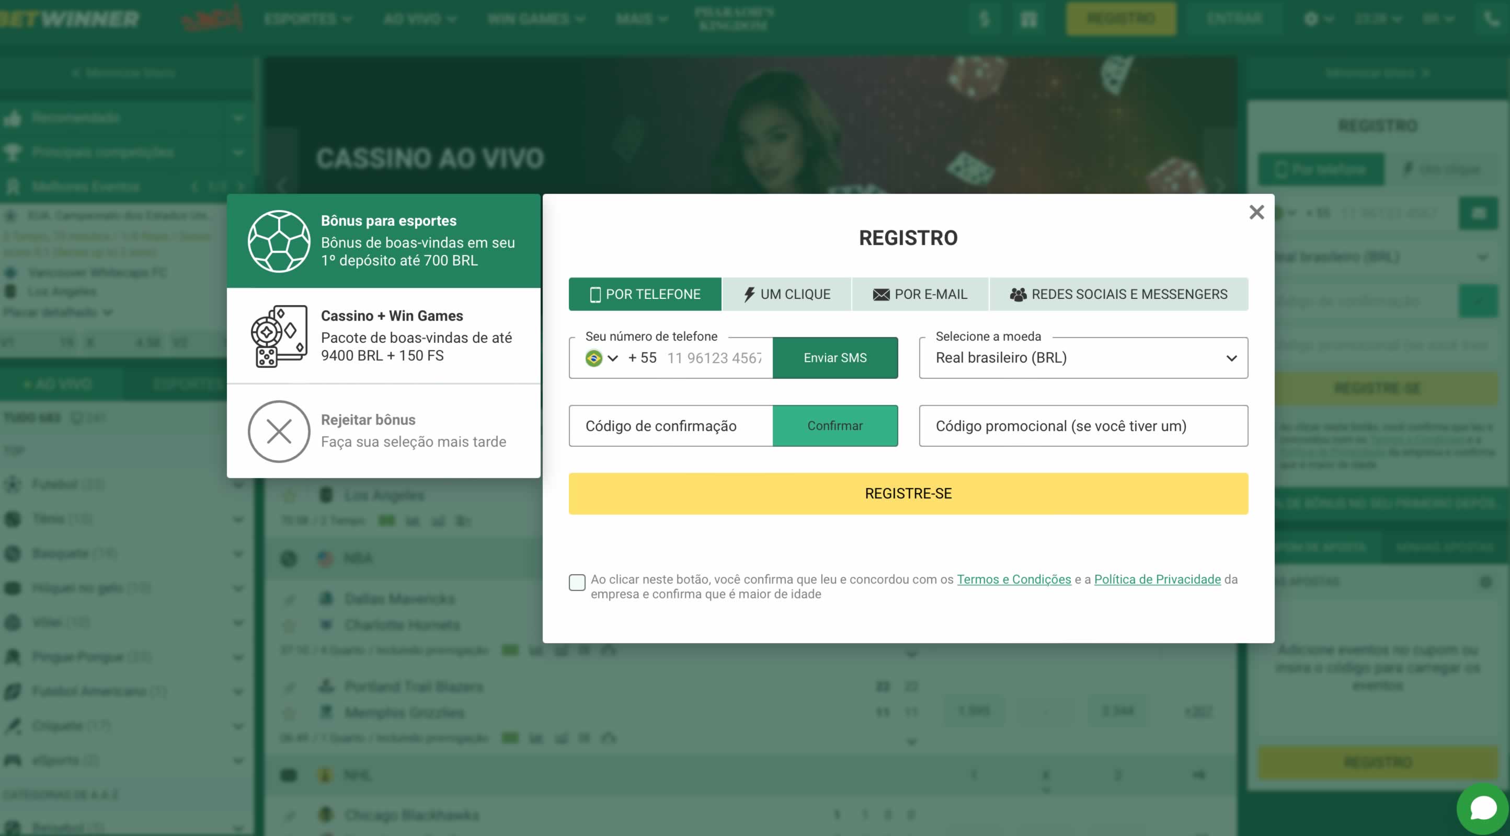Open AO VIVO menu in blurred header
Image resolution: width=1510 pixels, height=836 pixels.
coord(419,19)
